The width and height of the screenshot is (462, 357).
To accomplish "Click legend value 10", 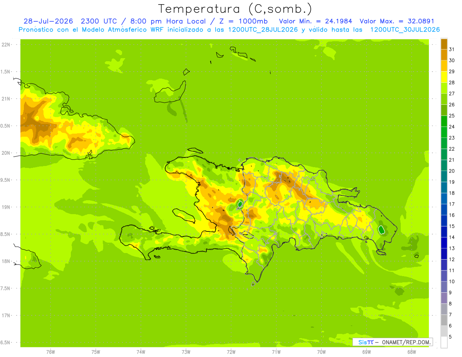I will (452, 282).
